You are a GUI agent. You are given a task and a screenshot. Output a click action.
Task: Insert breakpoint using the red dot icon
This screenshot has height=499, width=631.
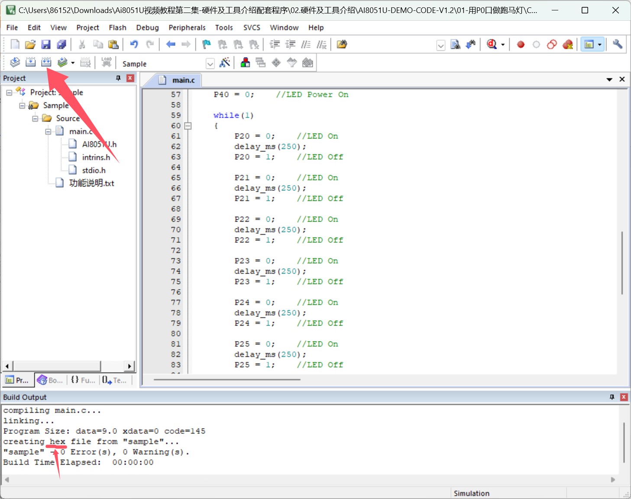(521, 44)
